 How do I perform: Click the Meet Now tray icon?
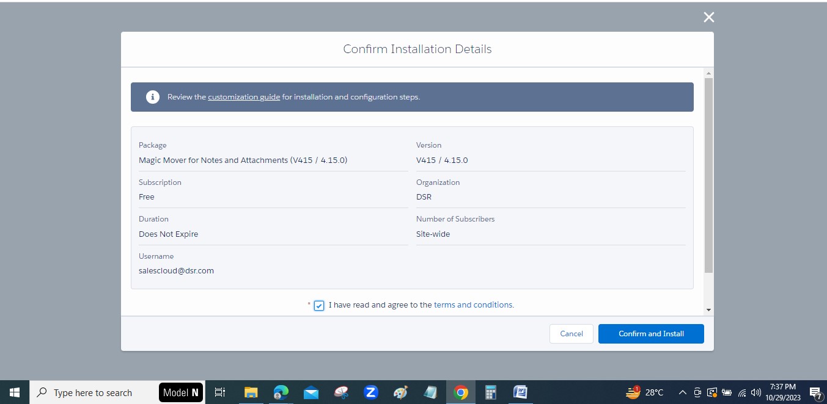coord(697,392)
